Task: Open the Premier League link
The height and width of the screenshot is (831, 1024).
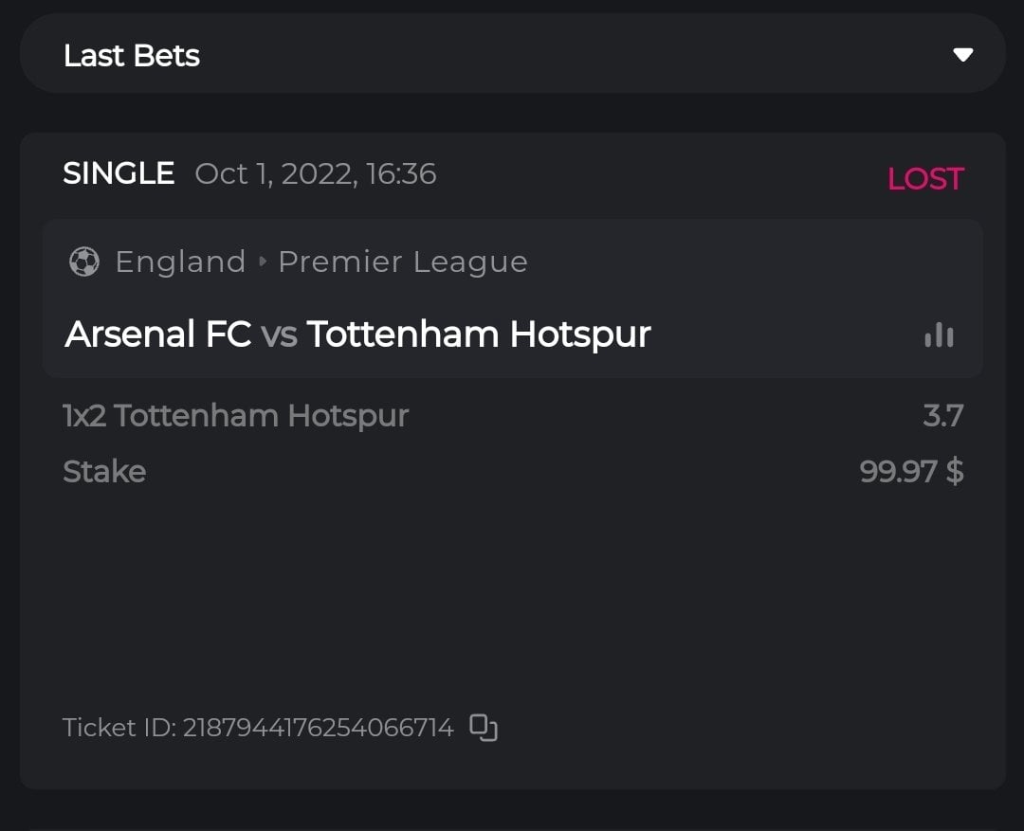Action: click(x=402, y=262)
